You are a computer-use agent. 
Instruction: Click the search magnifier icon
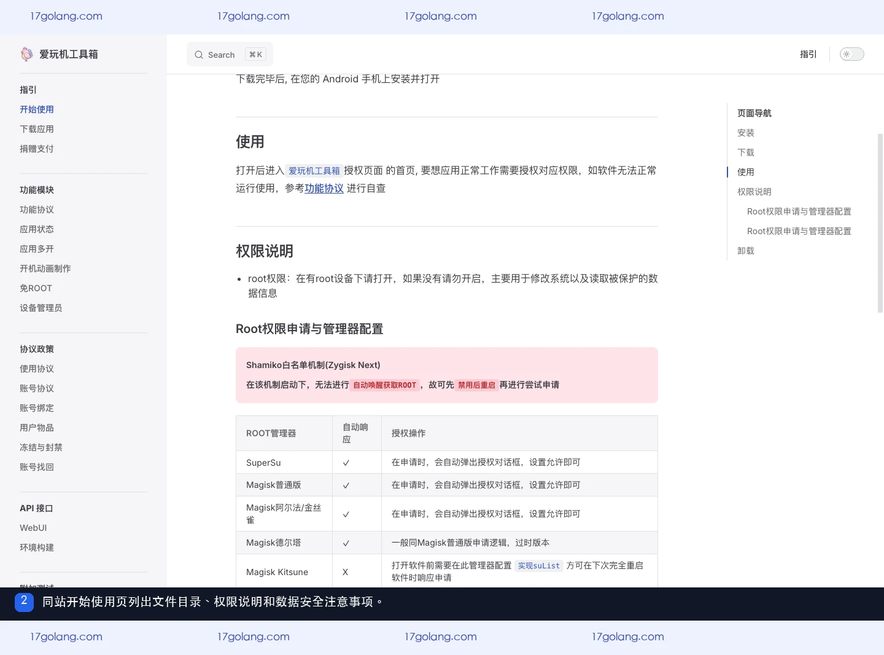click(199, 55)
